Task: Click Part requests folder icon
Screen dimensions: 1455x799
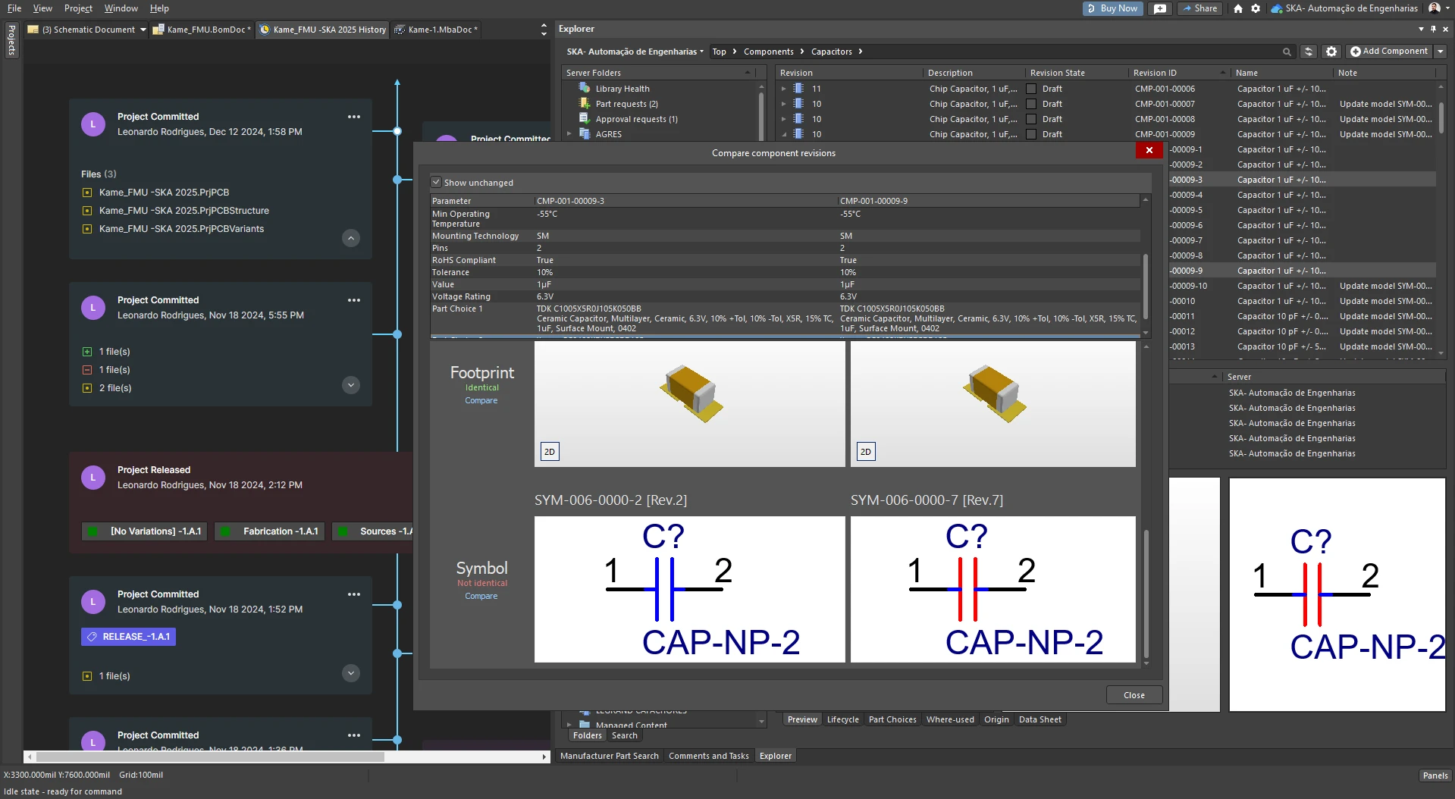Action: pos(585,104)
